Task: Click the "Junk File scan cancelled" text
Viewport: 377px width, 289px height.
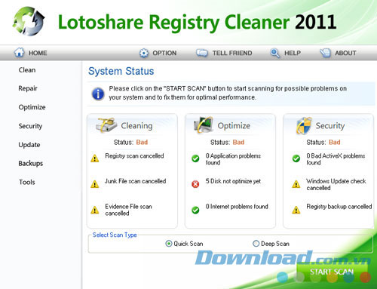Action: [135, 181]
